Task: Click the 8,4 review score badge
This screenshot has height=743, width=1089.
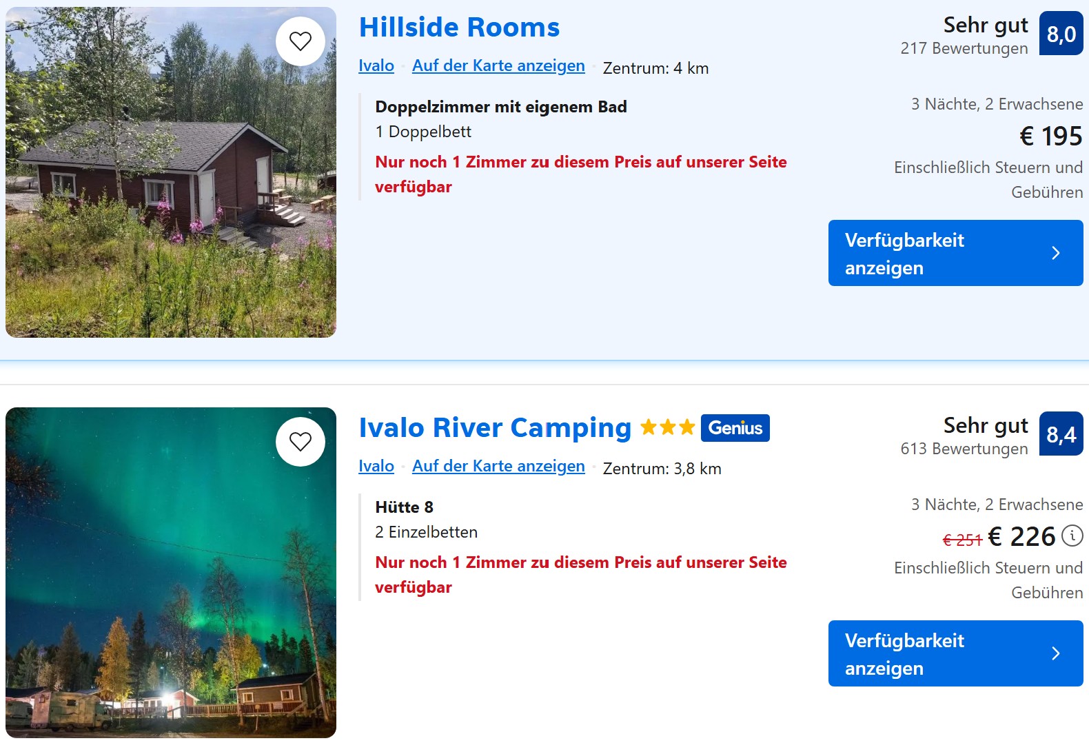Action: pos(1061,434)
